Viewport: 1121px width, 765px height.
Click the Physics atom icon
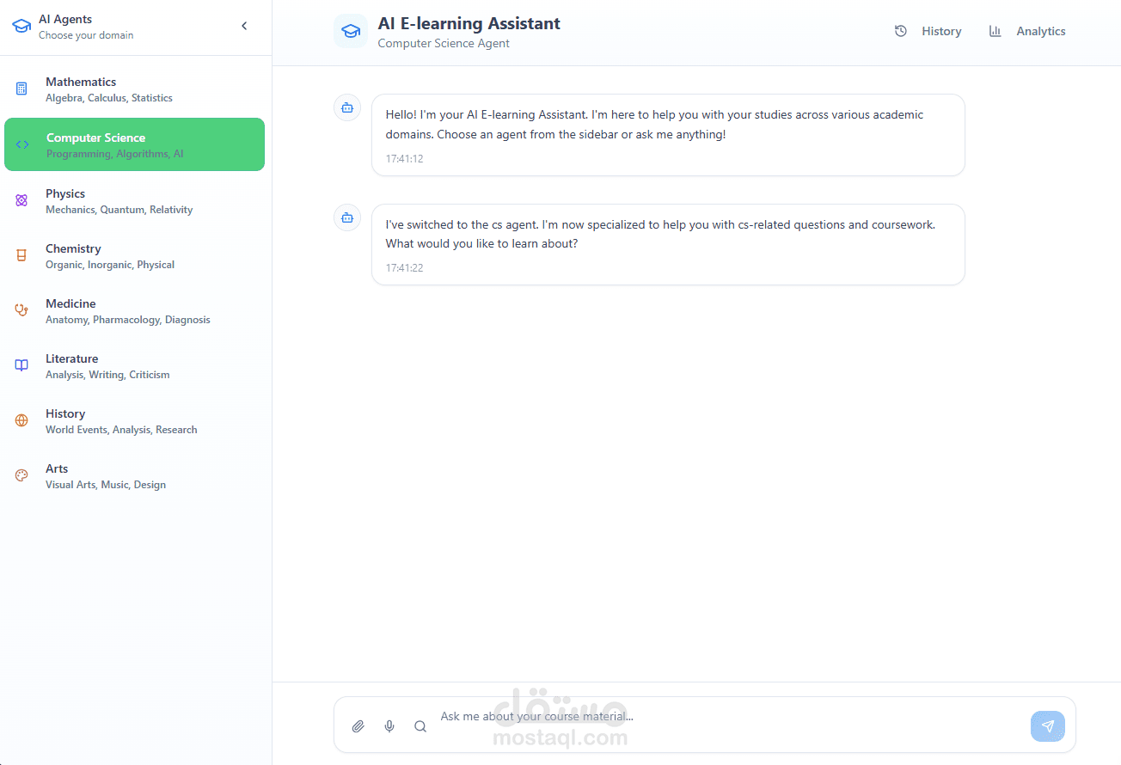(x=21, y=199)
